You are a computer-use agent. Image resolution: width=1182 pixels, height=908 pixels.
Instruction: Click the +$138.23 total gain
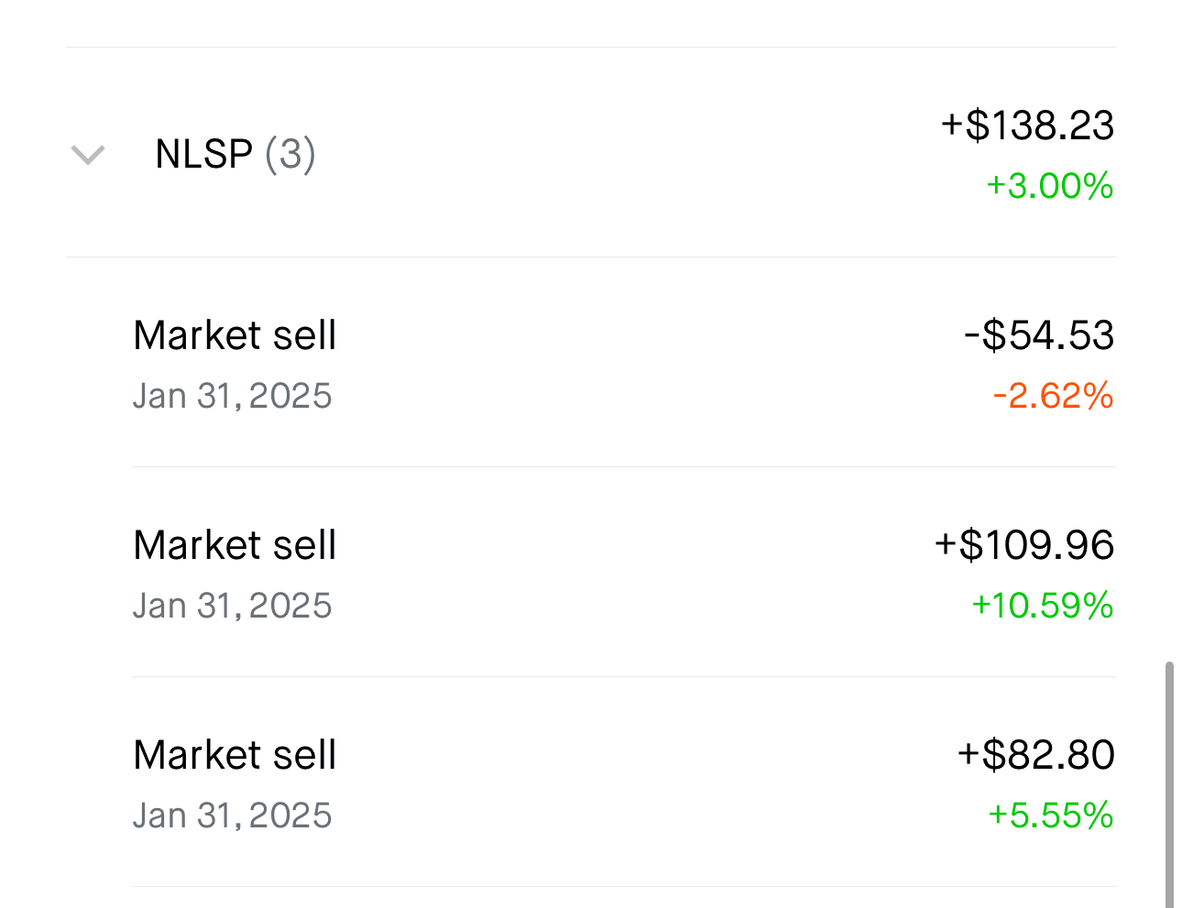tap(1027, 126)
